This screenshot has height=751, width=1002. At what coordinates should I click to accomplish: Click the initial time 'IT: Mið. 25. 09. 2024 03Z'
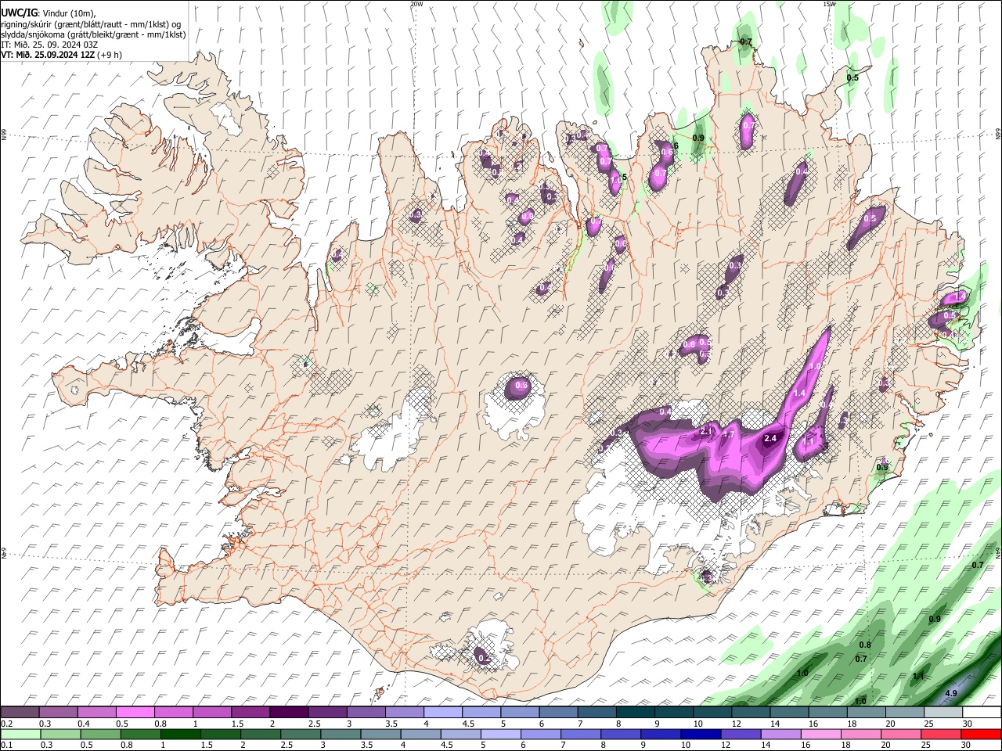(x=49, y=45)
